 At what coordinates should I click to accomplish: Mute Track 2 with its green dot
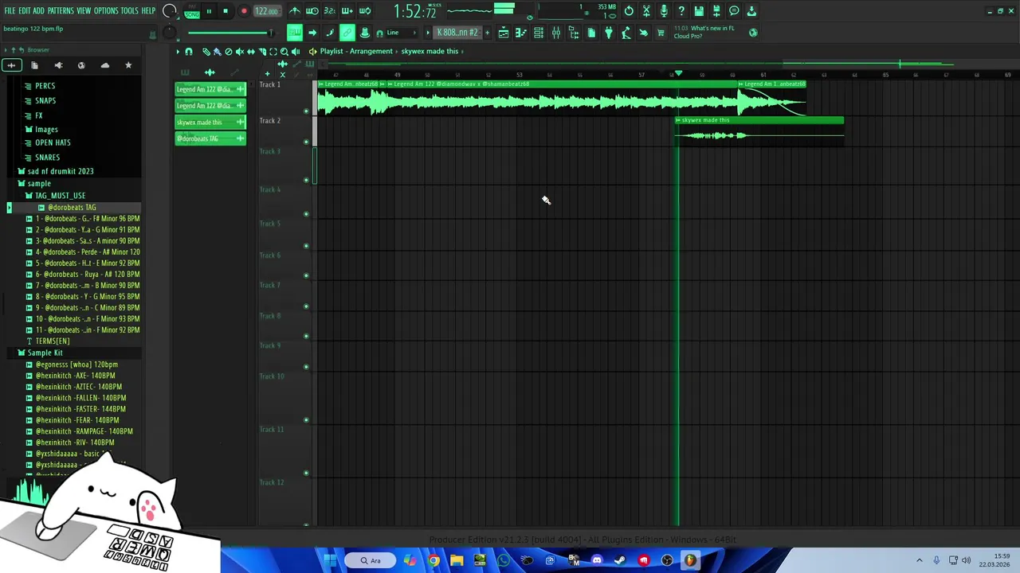pyautogui.click(x=306, y=142)
